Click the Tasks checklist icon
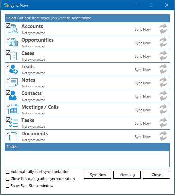This screenshot has width=175, height=195. tap(13, 123)
